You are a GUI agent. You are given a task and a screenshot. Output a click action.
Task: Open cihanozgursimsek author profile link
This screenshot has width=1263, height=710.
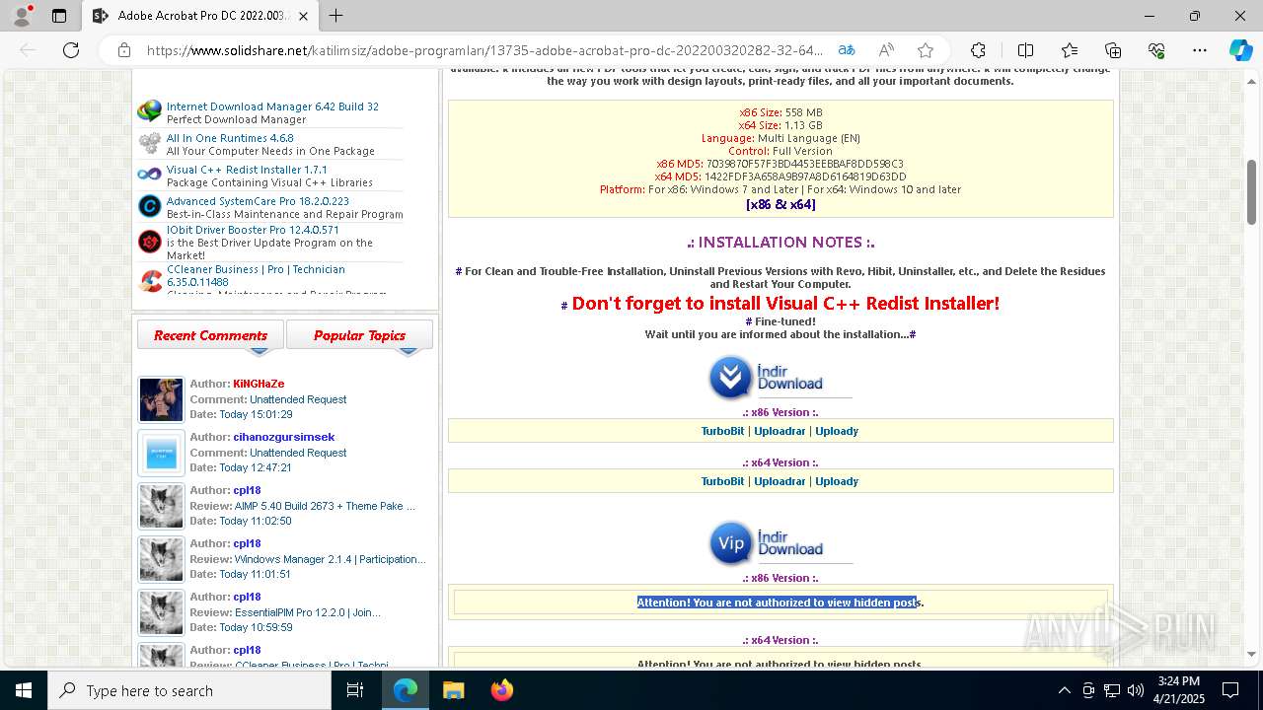284,437
